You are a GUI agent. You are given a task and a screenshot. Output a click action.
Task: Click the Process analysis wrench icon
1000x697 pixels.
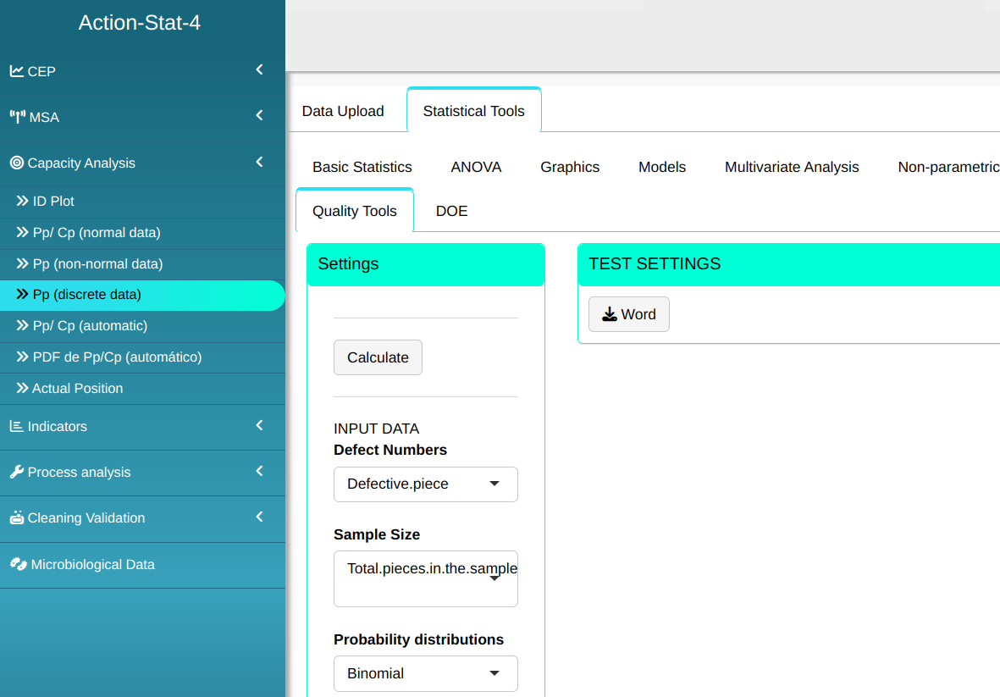16,472
